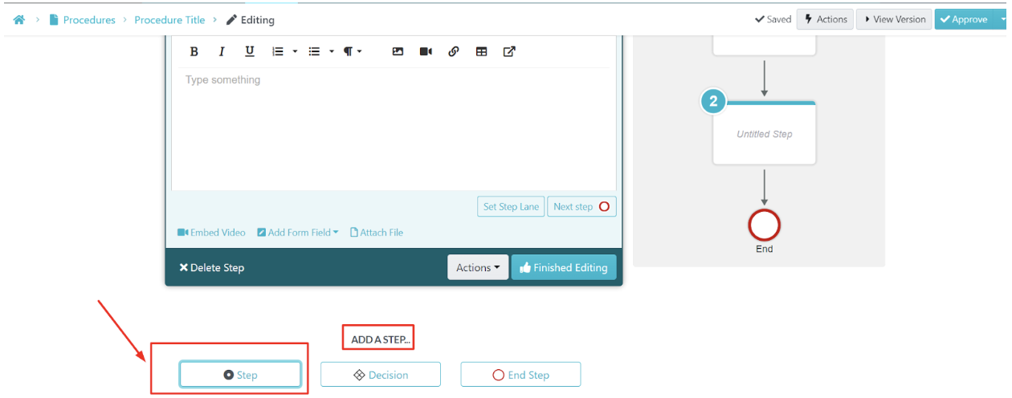Click Finished Editing button

564,267
